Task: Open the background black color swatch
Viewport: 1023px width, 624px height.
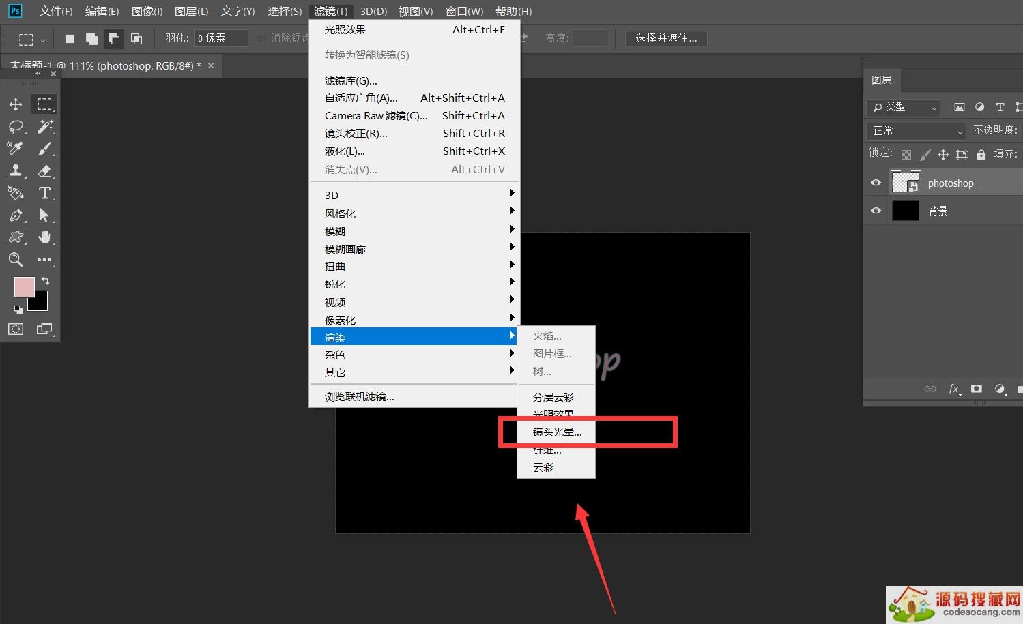Action: [x=40, y=303]
